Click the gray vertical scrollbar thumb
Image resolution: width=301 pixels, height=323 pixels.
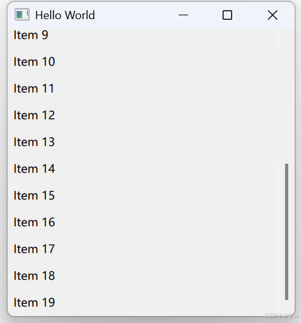click(x=286, y=232)
